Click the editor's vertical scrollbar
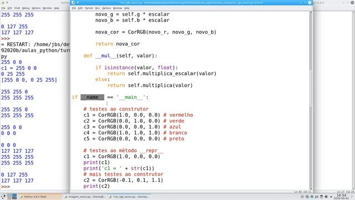The height and width of the screenshot is (200, 355). 311,100
